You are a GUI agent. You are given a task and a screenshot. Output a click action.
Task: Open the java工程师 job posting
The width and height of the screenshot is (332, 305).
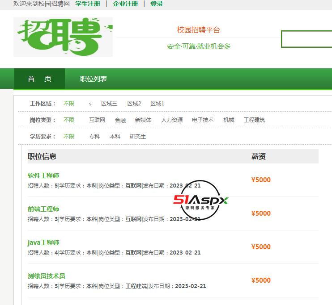43,242
